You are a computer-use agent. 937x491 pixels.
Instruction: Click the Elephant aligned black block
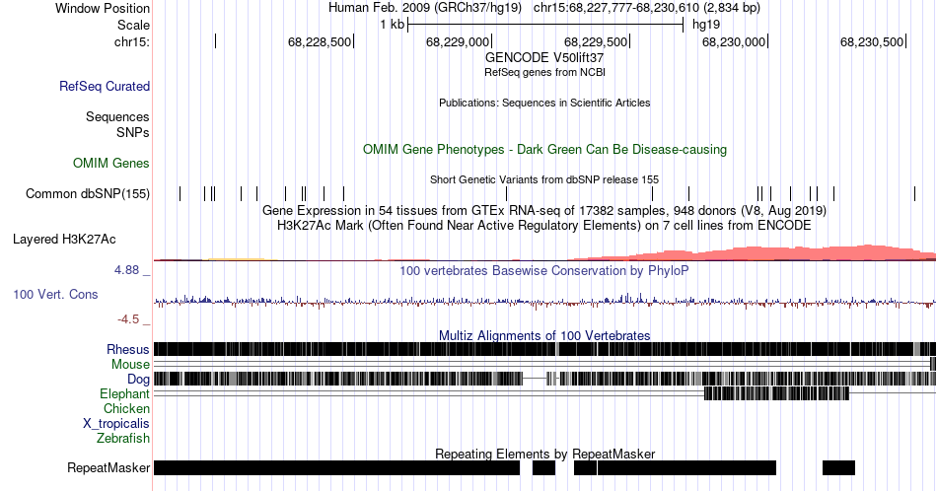pyautogui.click(x=777, y=393)
